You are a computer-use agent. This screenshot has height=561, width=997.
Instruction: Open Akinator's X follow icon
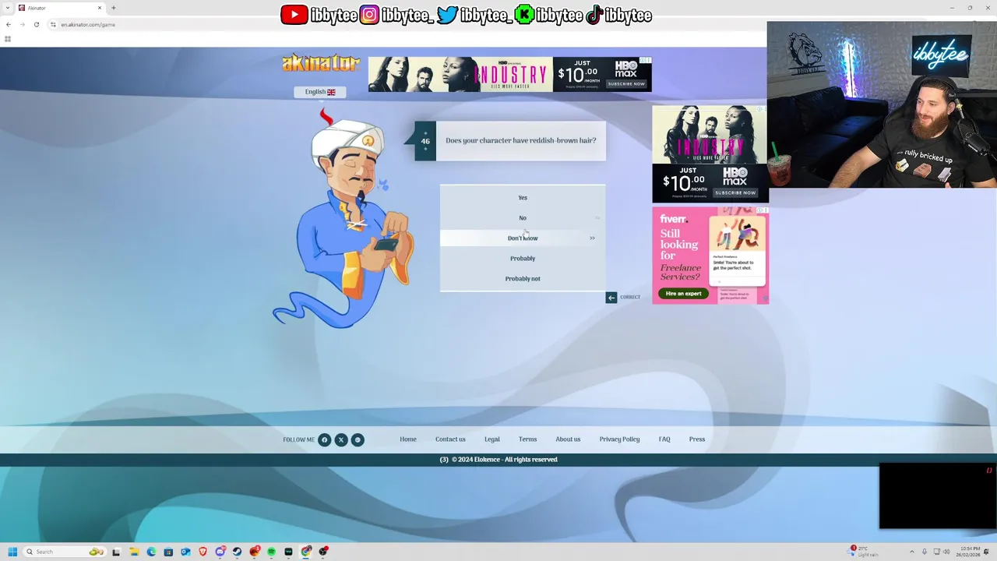click(x=341, y=439)
